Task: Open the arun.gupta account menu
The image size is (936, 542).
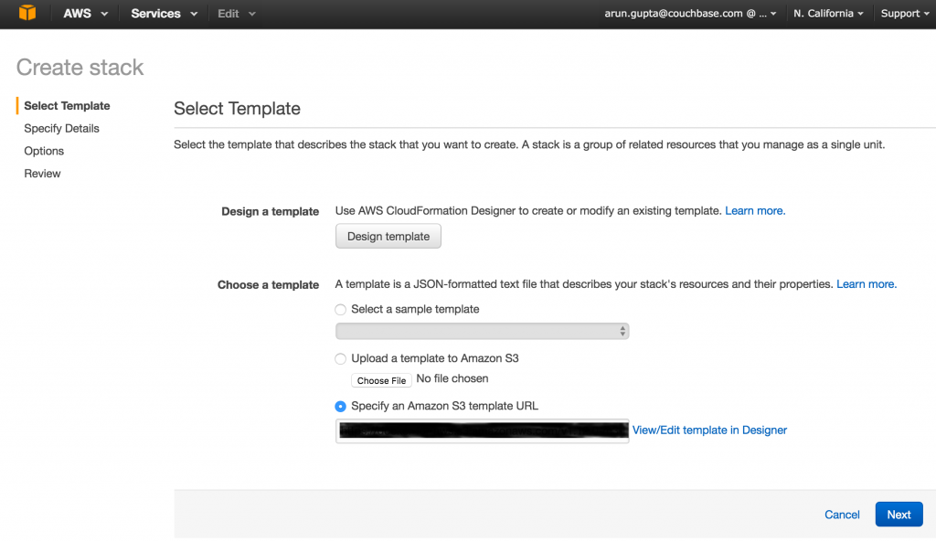Action: pyautogui.click(x=690, y=13)
